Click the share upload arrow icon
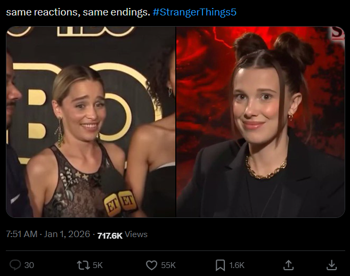 [288, 265]
